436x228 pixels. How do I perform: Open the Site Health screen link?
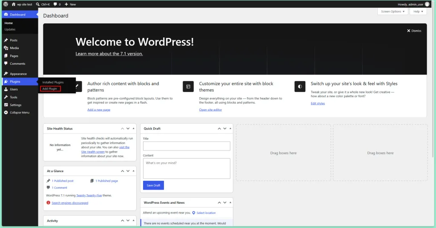93,152
